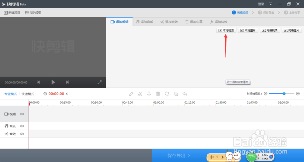Undo the last action
Screen dimensions: 304x162
tap(185, 94)
